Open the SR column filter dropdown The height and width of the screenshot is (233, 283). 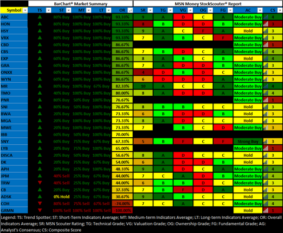click(x=150, y=11)
